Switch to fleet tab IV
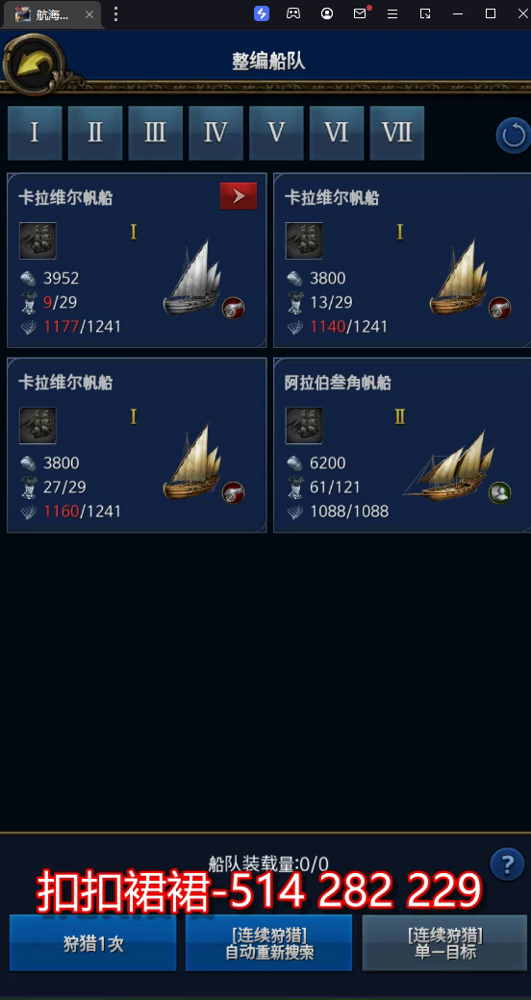This screenshot has height=1000, width=531. [x=215, y=133]
